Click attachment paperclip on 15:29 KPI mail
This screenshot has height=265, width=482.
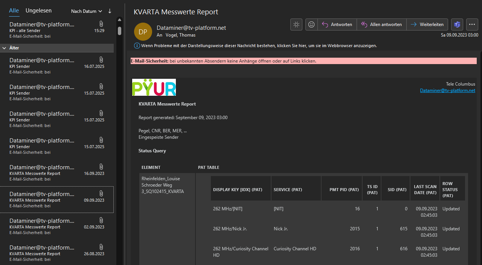[101, 25]
